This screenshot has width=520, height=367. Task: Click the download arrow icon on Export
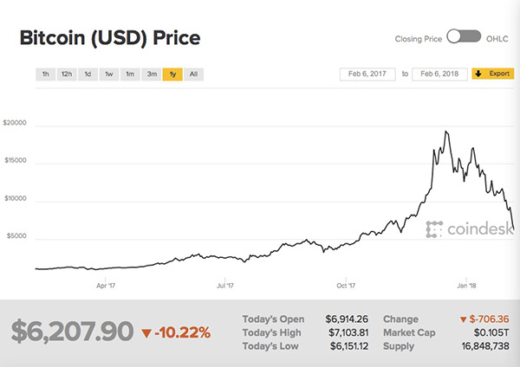(x=479, y=74)
